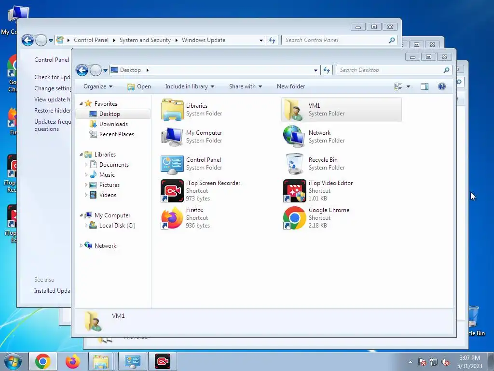Collapse the Favorites tree group

[81, 103]
